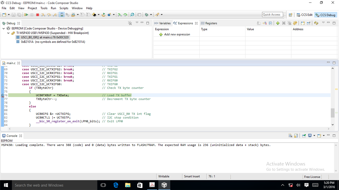Click the editor vertical scrollbar thumb
This screenshot has height=190, width=339.
(333, 112)
